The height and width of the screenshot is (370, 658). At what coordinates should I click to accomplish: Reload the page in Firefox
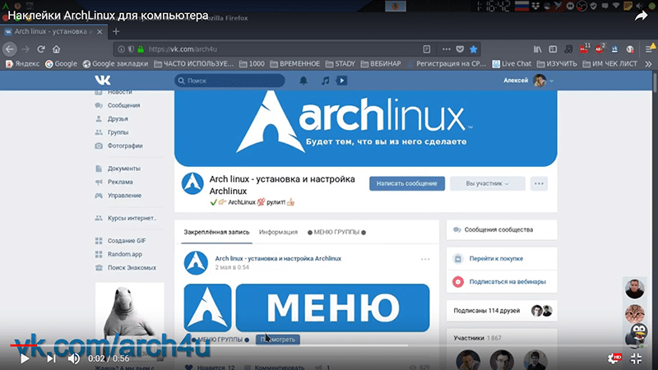pos(40,49)
